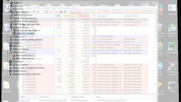
Task: Select the Disk drives tree item
Action: tap(18, 9)
